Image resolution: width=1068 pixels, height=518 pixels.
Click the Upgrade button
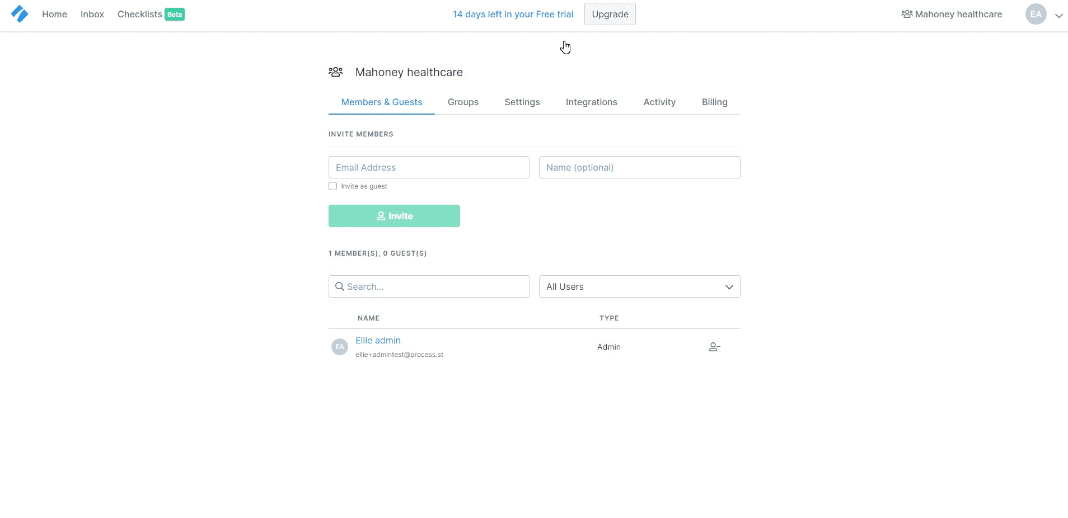[610, 14]
